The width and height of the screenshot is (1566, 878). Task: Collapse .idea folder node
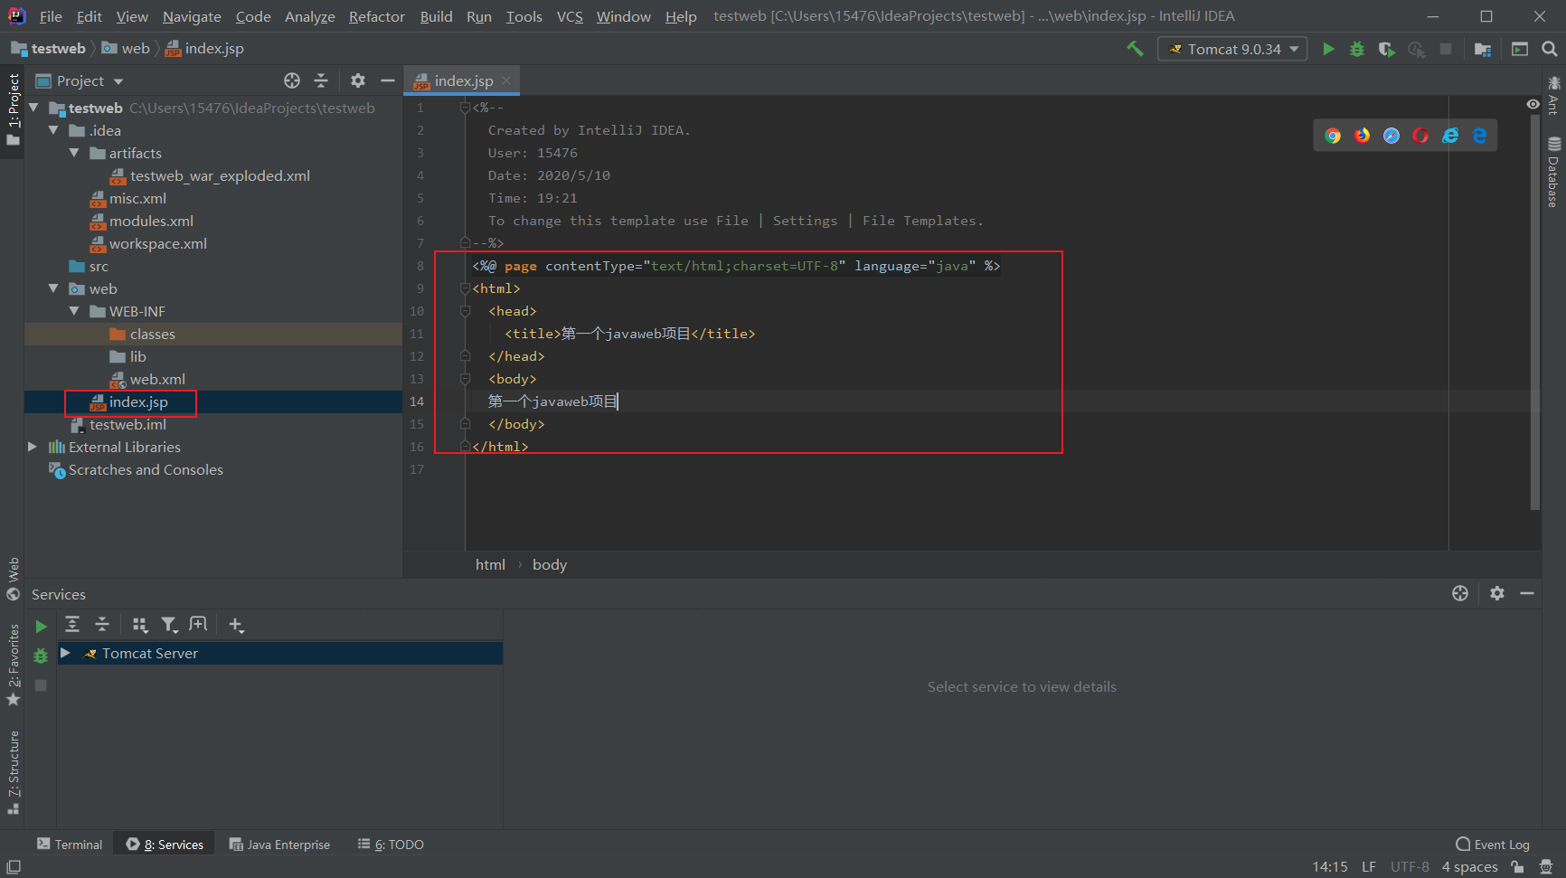point(53,130)
